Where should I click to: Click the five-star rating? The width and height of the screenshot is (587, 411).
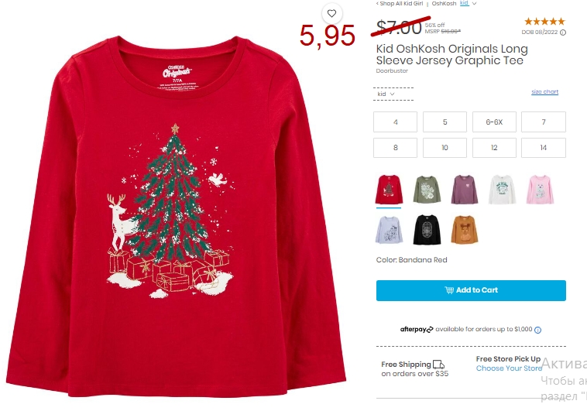point(544,22)
